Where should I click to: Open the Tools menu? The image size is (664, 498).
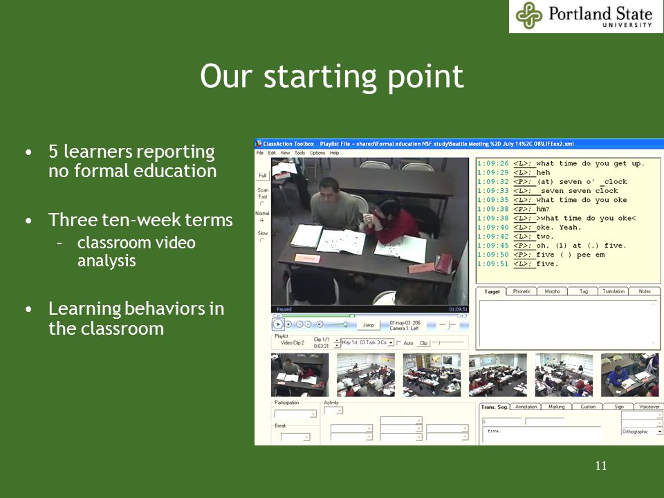299,153
